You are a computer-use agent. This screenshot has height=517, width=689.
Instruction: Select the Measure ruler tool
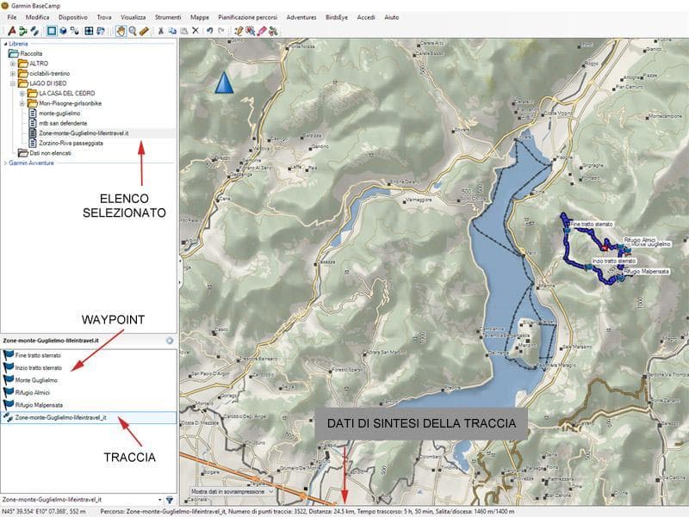144,31
